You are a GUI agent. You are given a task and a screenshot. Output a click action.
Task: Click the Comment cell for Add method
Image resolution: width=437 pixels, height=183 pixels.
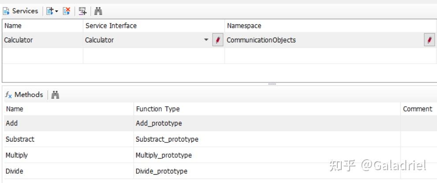coord(418,123)
